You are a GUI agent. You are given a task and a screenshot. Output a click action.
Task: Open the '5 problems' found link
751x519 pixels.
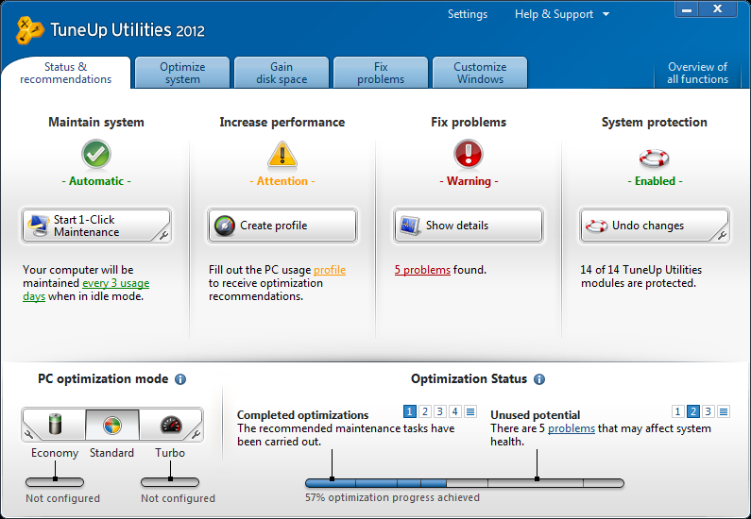(x=422, y=270)
